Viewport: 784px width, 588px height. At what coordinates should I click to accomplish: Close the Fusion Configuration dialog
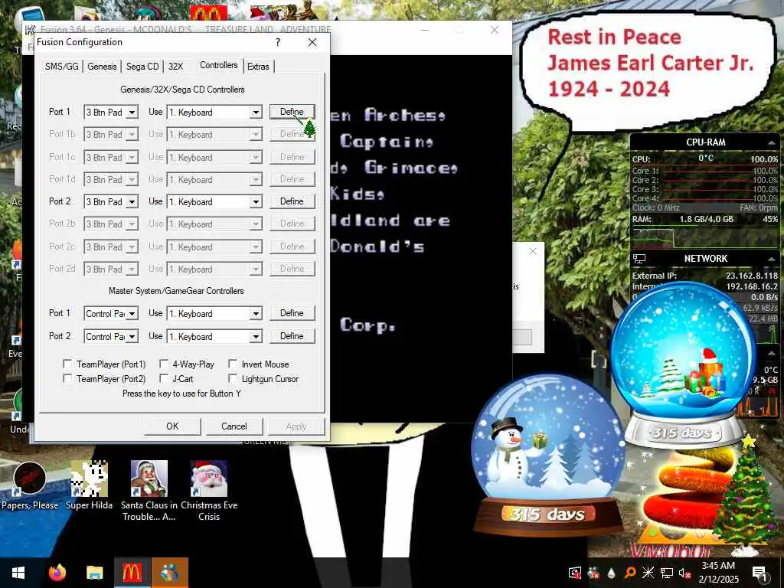pos(312,43)
